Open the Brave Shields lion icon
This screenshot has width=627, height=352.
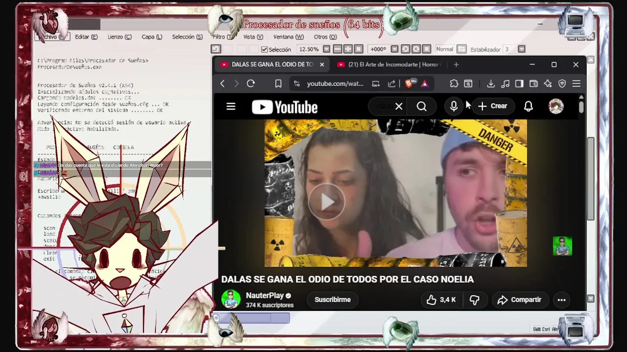point(409,84)
